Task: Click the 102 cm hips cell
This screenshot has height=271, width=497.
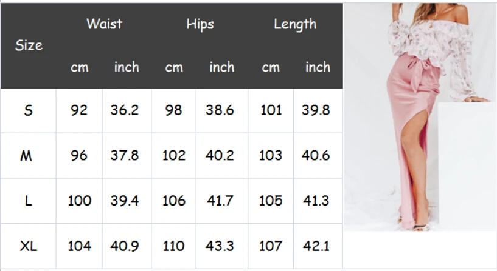Action: point(174,156)
